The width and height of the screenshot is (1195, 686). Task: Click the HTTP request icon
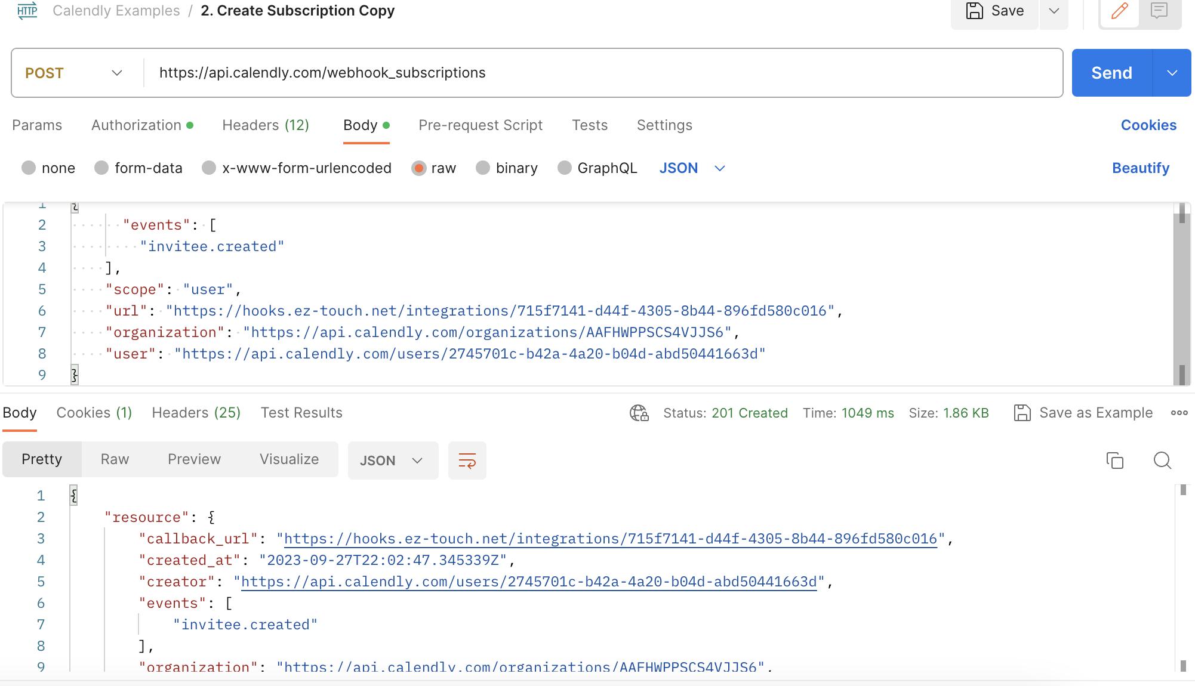[x=27, y=11]
